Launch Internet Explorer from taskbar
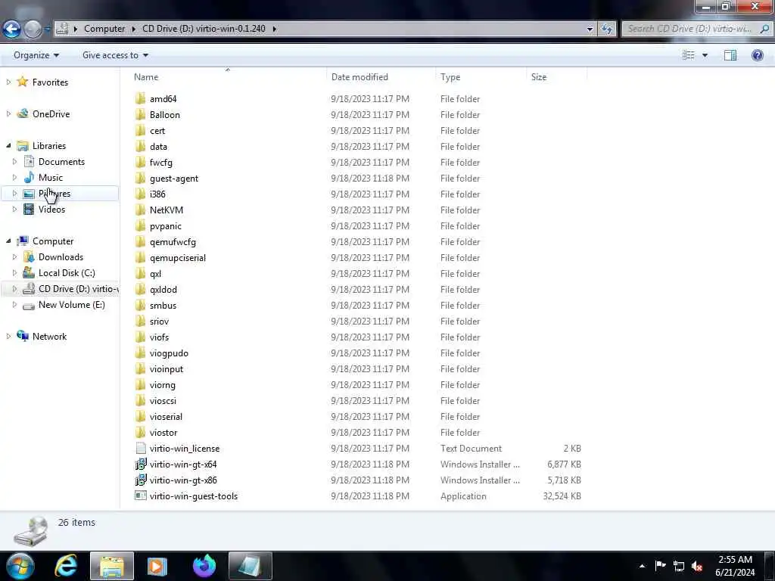 [66, 566]
